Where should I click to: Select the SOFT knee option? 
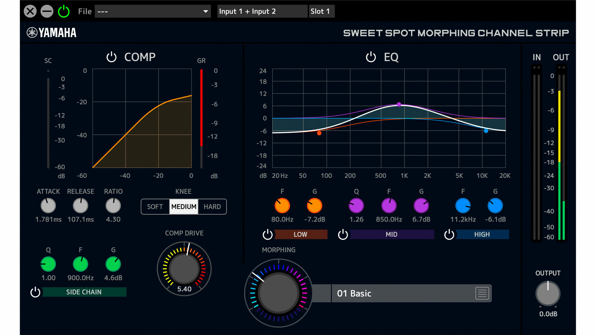(x=155, y=207)
